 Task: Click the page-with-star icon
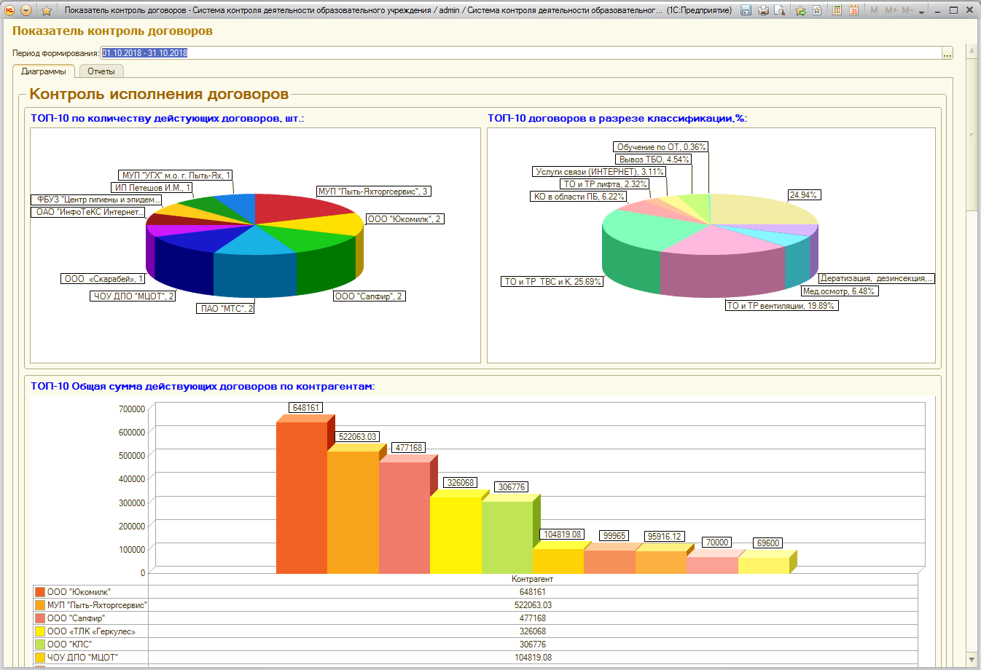[817, 10]
